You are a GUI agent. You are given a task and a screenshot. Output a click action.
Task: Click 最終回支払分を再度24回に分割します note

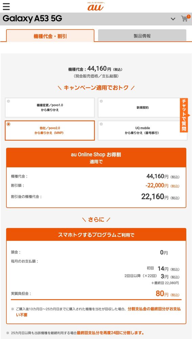click(110, 333)
